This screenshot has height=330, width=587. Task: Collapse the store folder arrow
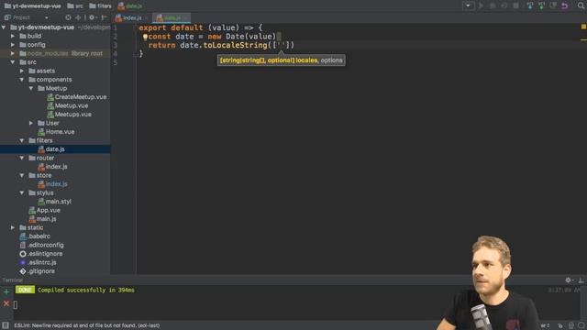[x=22, y=175]
